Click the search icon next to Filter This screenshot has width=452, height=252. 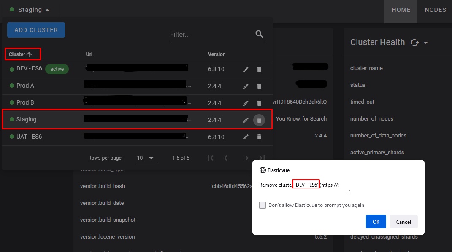(x=259, y=34)
